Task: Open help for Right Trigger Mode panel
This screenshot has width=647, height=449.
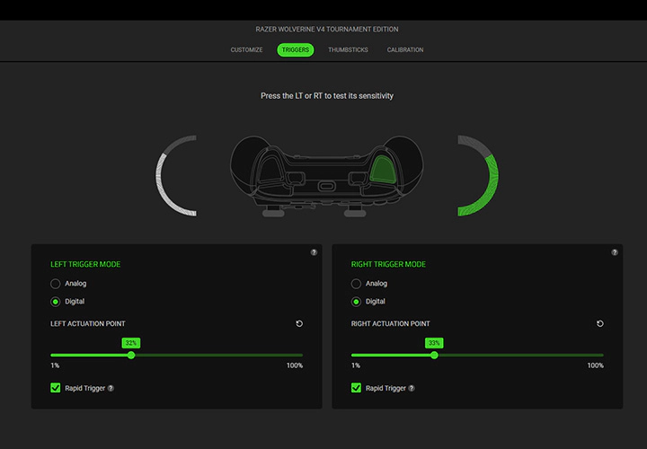Action: (615, 252)
